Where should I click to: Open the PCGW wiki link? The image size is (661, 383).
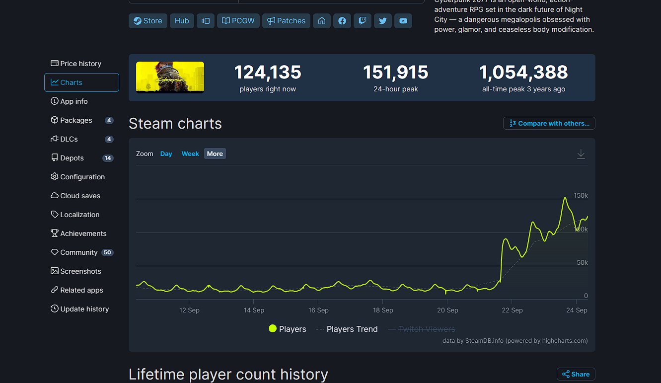coord(238,21)
